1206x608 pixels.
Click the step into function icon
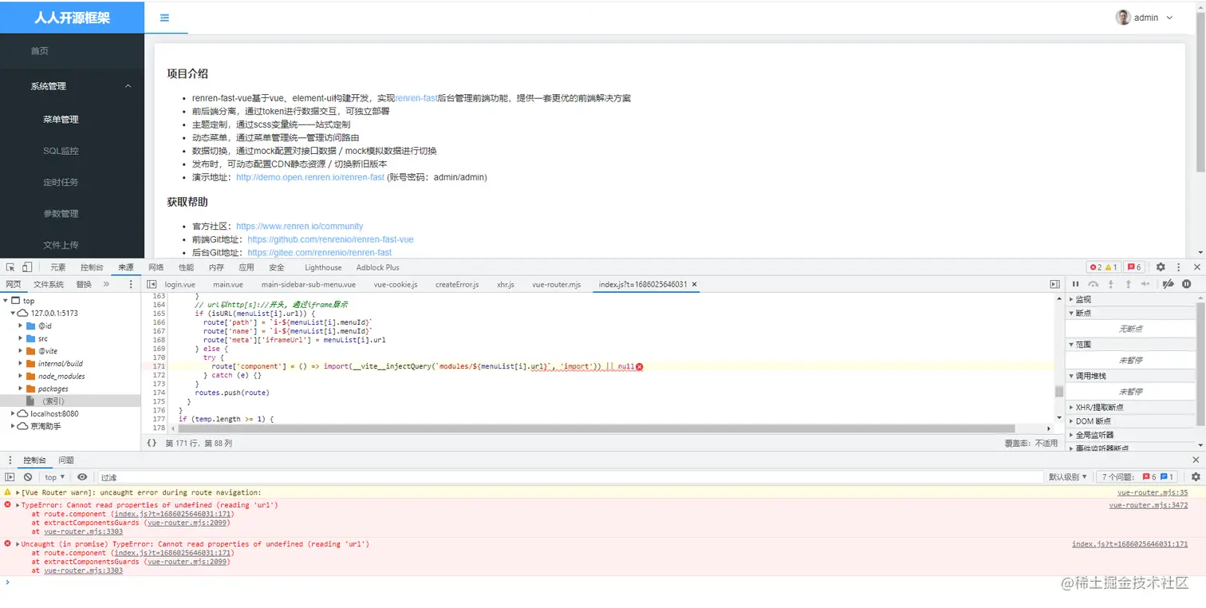[1110, 284]
